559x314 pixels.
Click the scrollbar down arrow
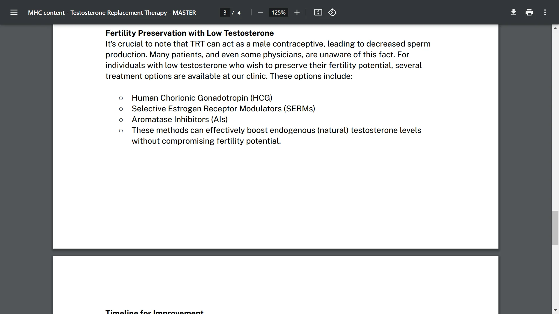pyautogui.click(x=555, y=311)
